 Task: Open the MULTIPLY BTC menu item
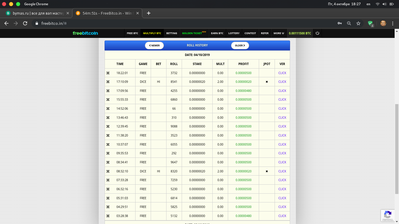pos(152,33)
